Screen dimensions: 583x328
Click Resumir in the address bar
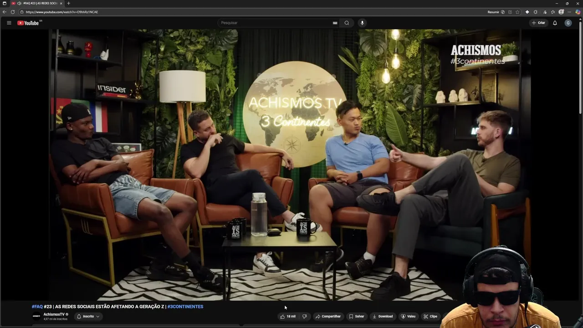click(x=493, y=12)
